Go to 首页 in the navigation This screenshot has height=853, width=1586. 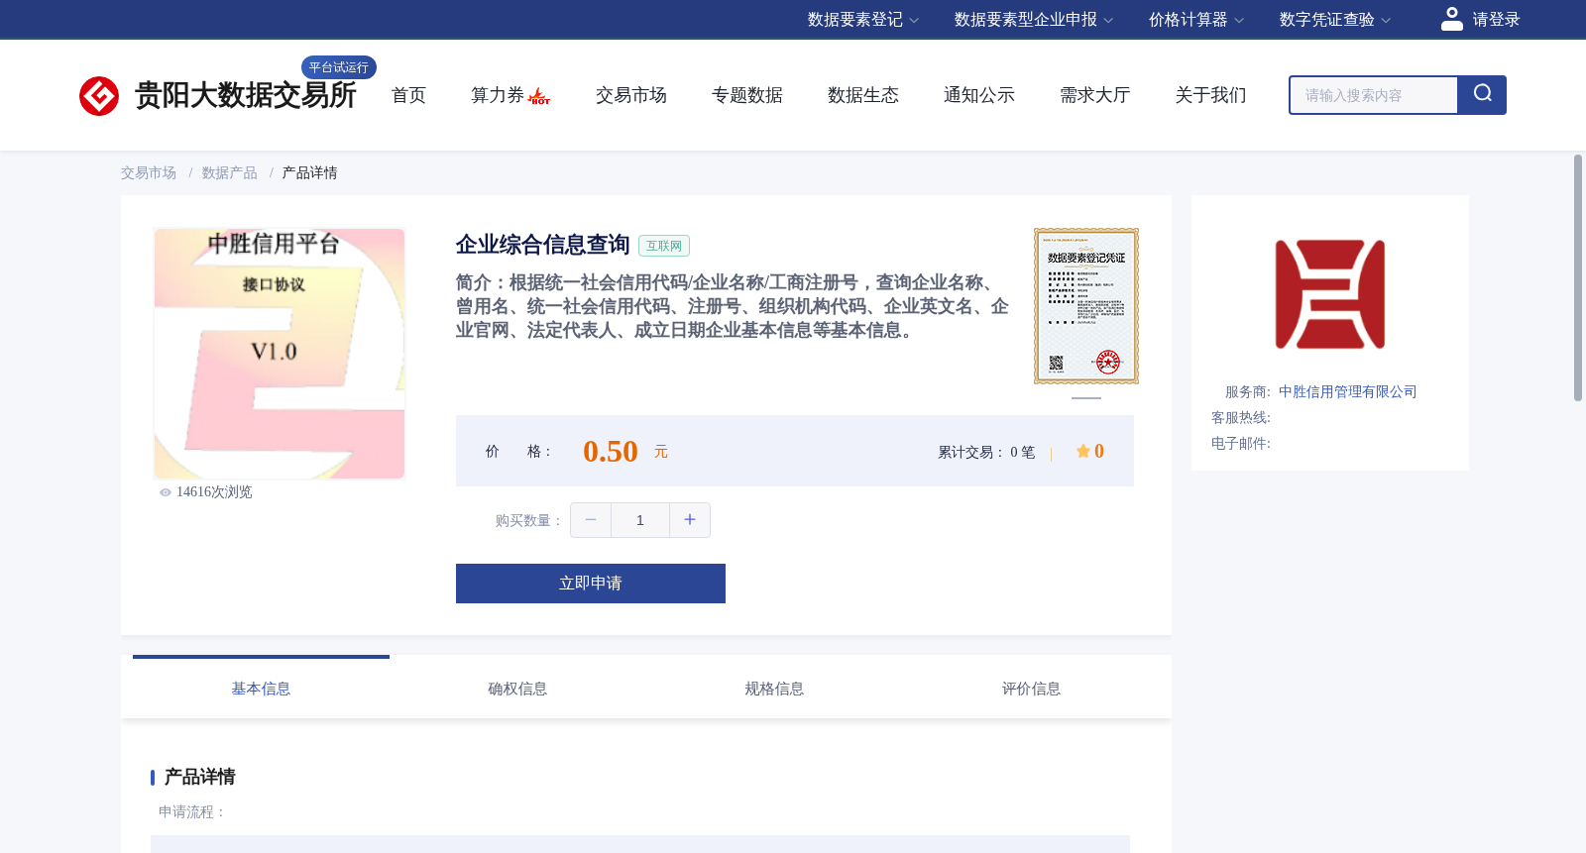tap(408, 95)
